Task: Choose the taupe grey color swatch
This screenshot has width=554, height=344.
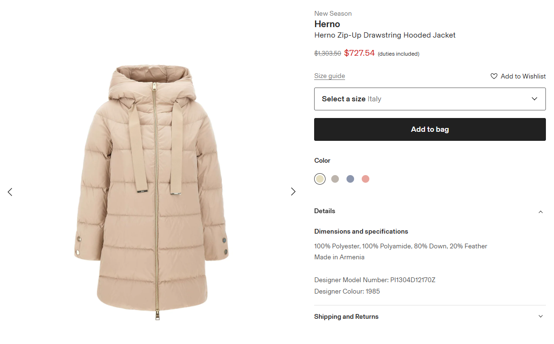Action: coord(335,179)
